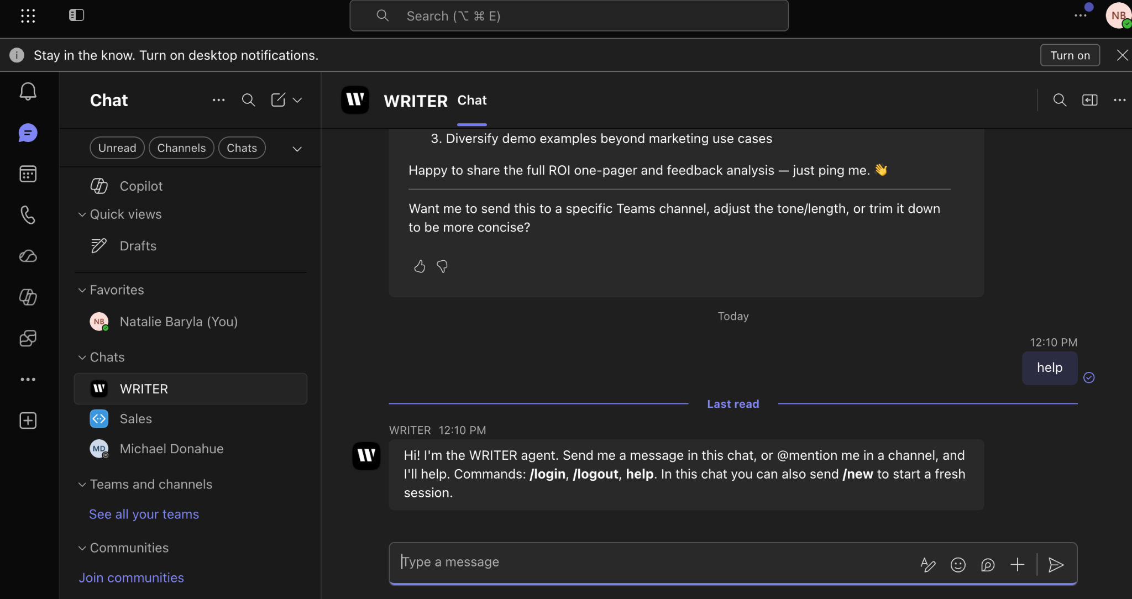The image size is (1132, 599).
Task: Filter chats by Unread
Action: 117,148
